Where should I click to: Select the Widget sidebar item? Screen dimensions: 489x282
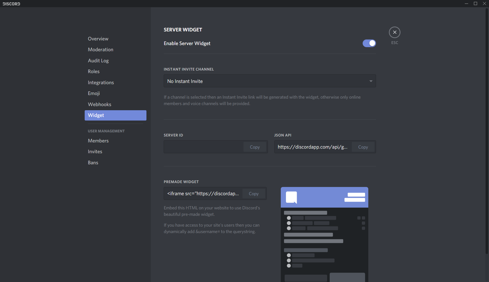point(116,115)
